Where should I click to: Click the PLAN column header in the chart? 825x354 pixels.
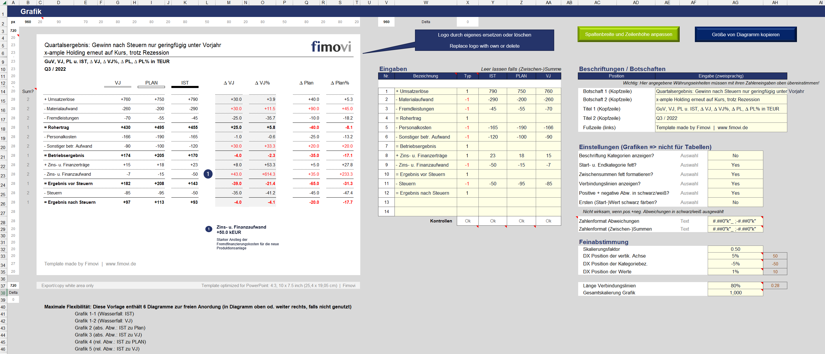[151, 82]
